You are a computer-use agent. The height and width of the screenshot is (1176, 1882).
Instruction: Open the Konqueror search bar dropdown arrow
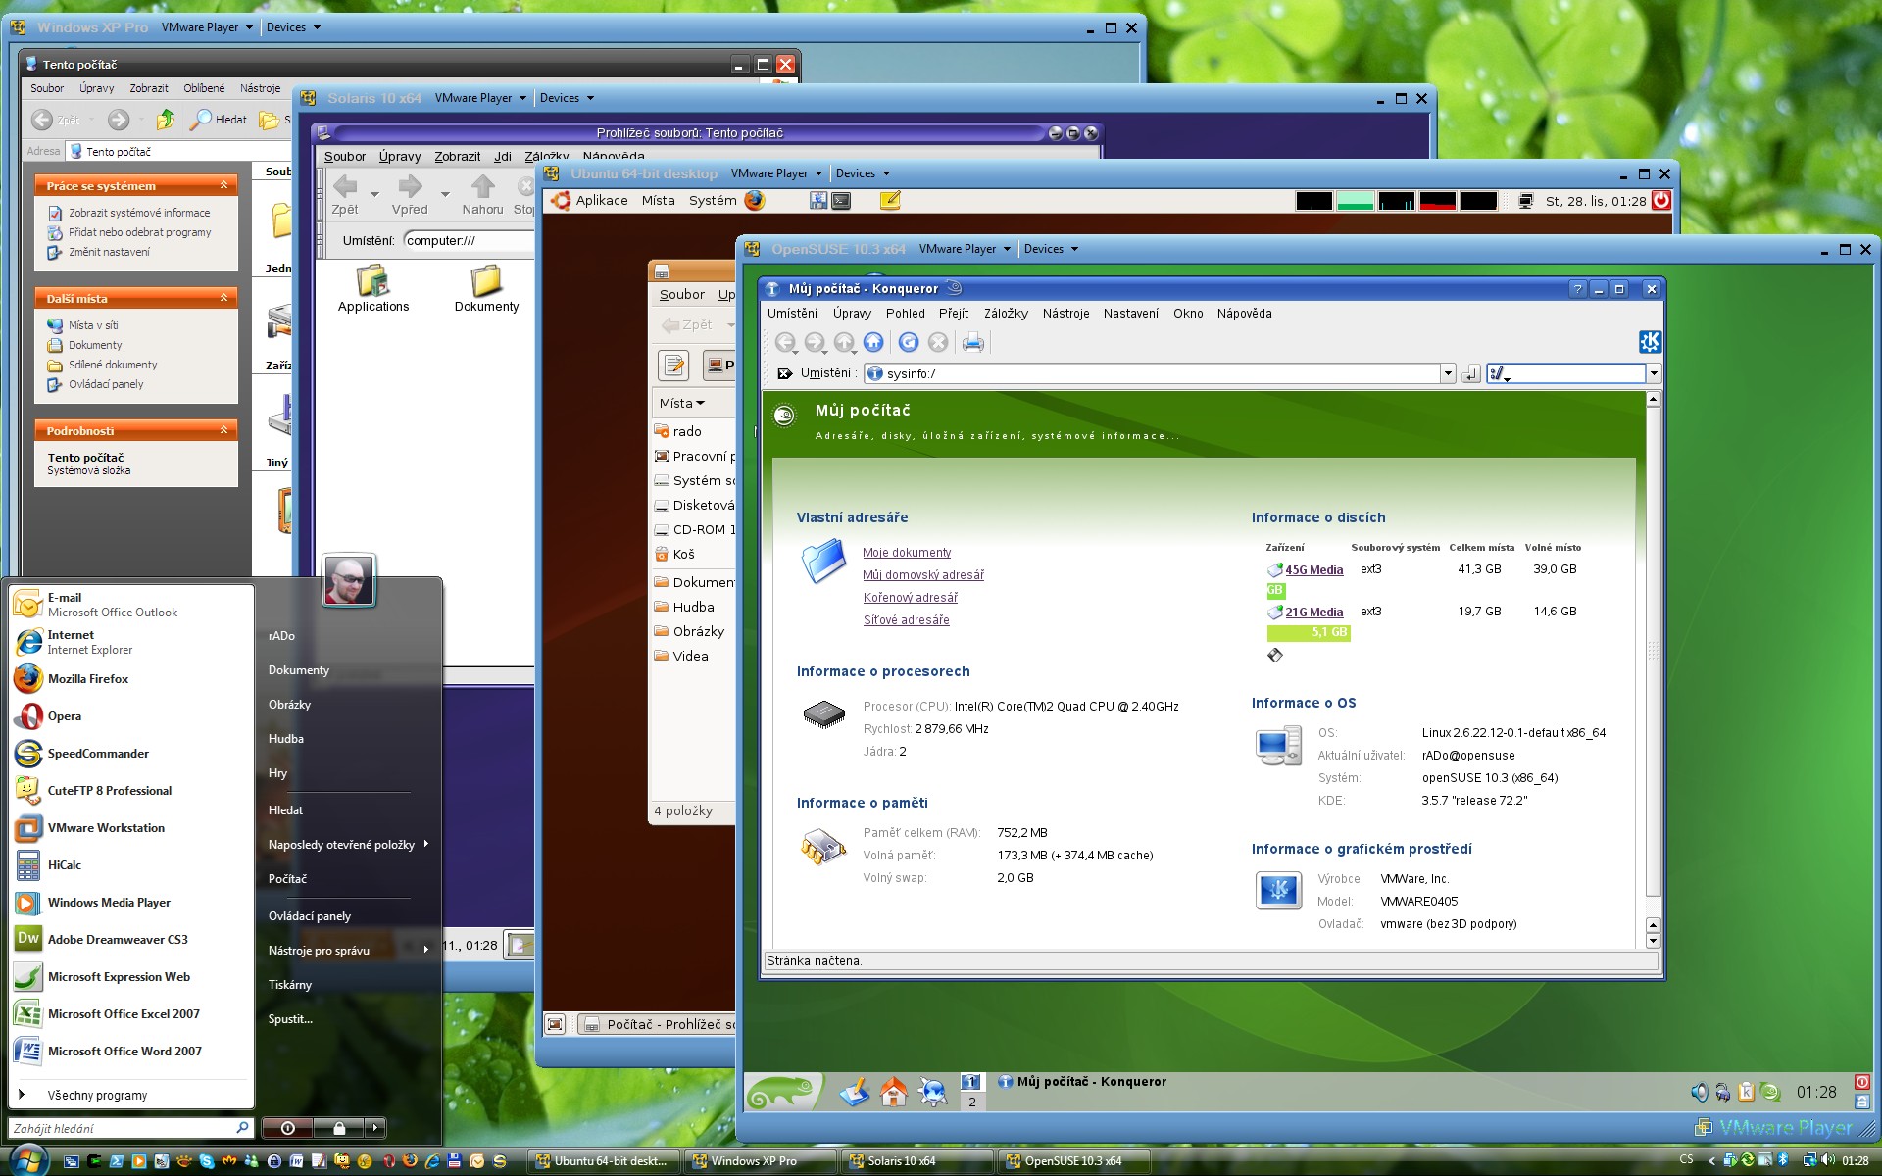coord(1654,373)
